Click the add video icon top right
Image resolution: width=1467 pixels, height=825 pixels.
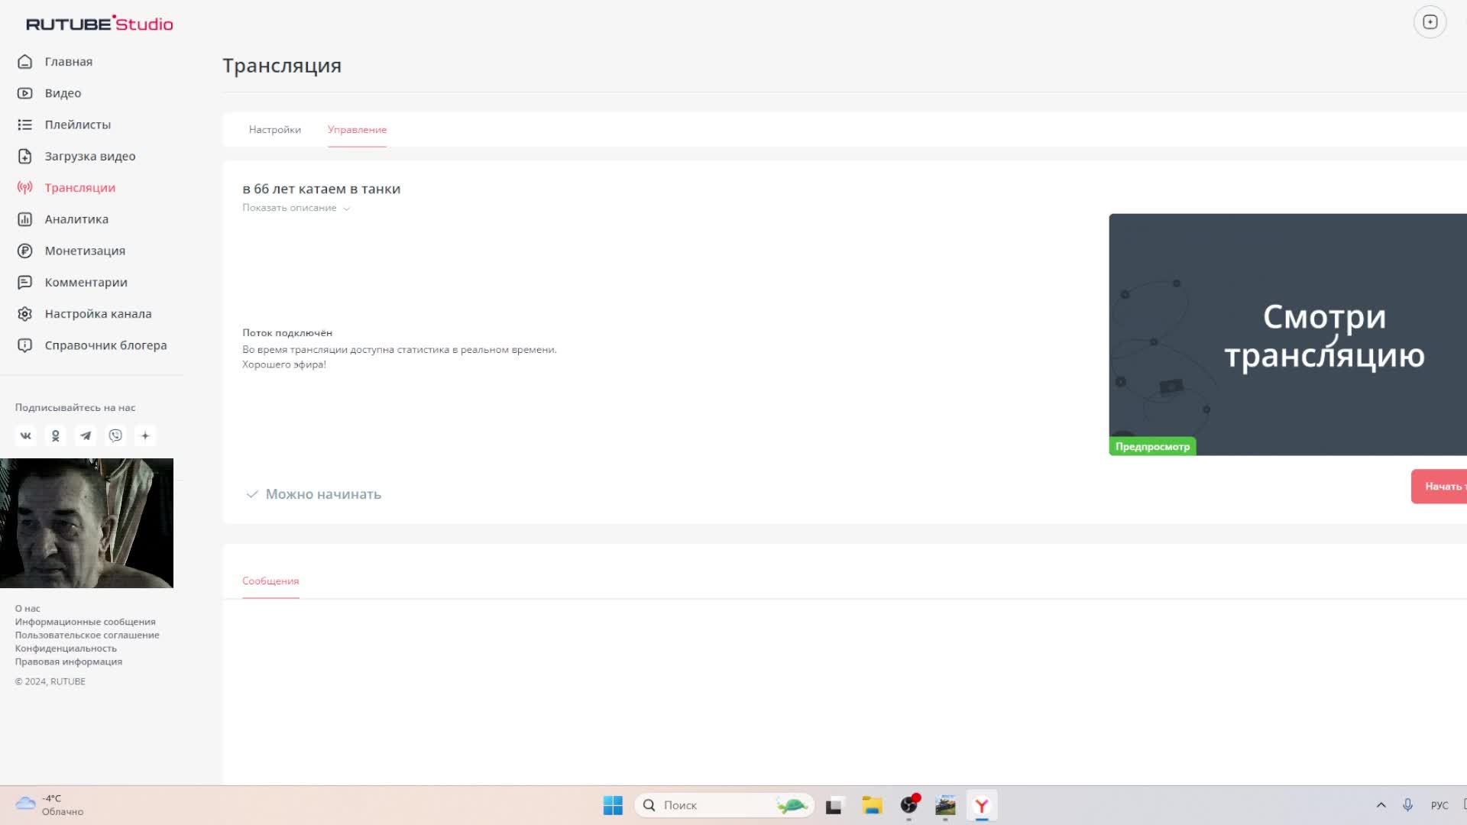point(1430,22)
